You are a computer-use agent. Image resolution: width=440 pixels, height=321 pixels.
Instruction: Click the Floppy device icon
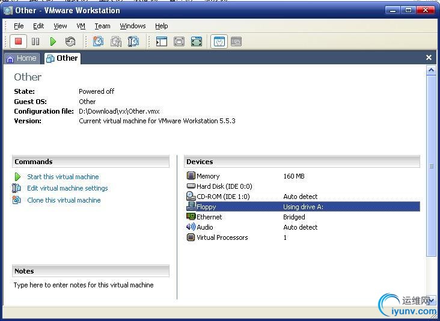pos(191,206)
